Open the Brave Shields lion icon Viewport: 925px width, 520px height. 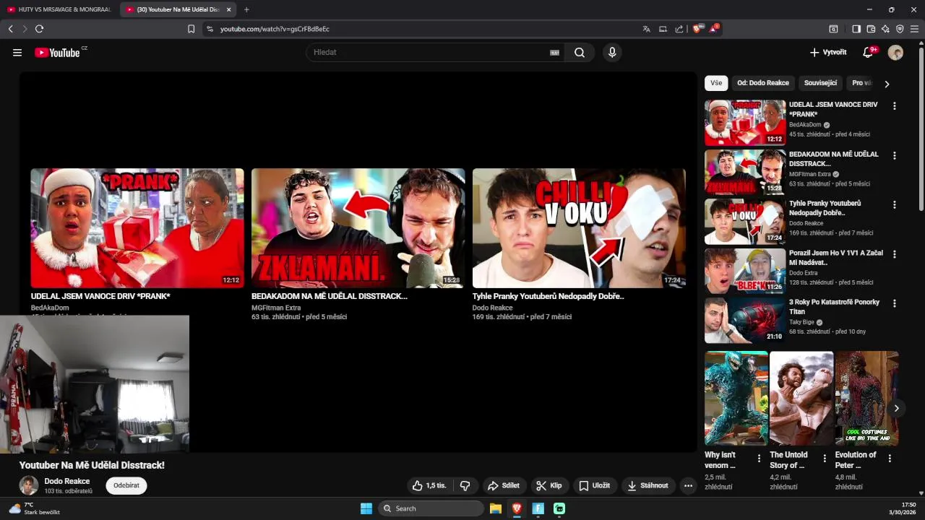tap(697, 29)
